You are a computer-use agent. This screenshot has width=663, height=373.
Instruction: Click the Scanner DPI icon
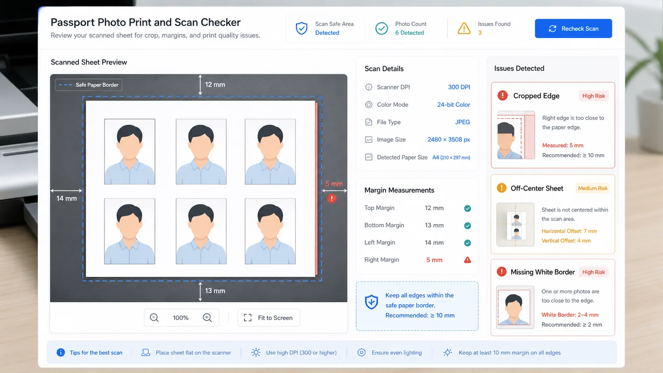click(x=369, y=87)
